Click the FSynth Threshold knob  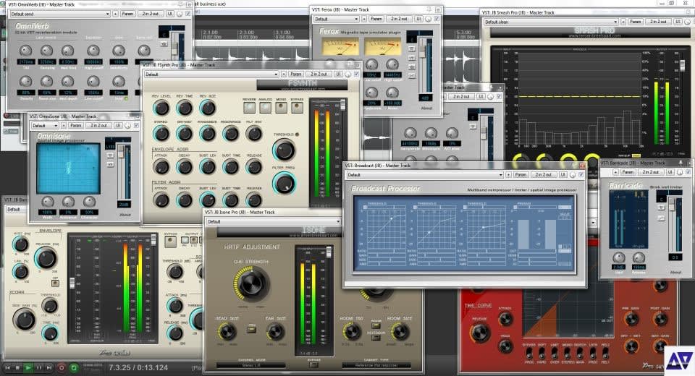[284, 150]
